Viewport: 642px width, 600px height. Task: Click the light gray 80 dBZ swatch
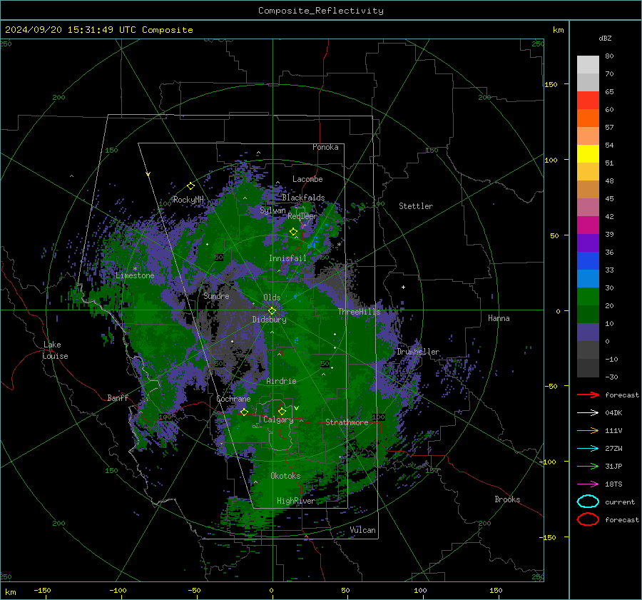588,64
